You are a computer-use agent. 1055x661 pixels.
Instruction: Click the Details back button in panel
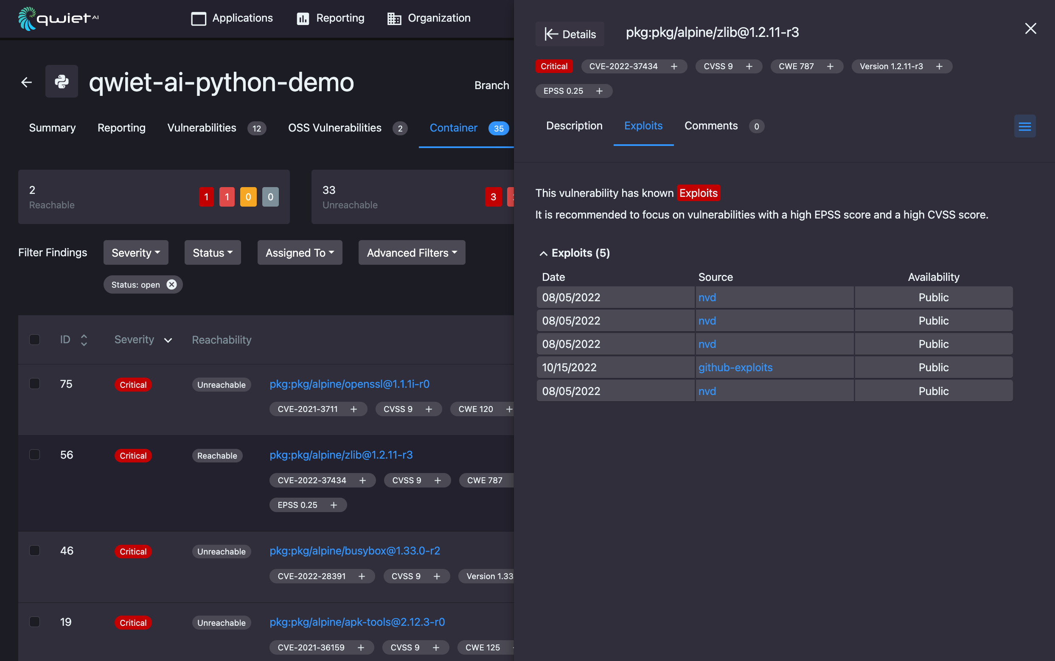tap(570, 34)
